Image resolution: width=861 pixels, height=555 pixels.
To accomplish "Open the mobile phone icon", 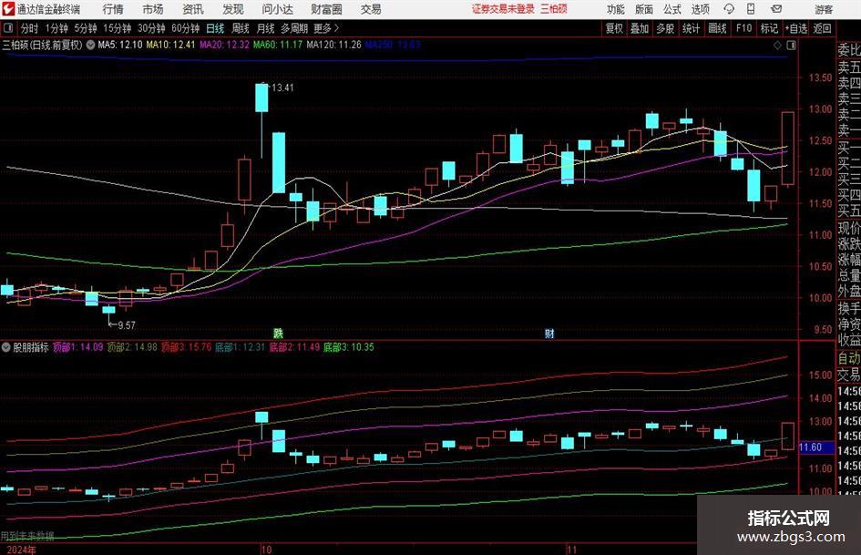I will click(x=751, y=9).
